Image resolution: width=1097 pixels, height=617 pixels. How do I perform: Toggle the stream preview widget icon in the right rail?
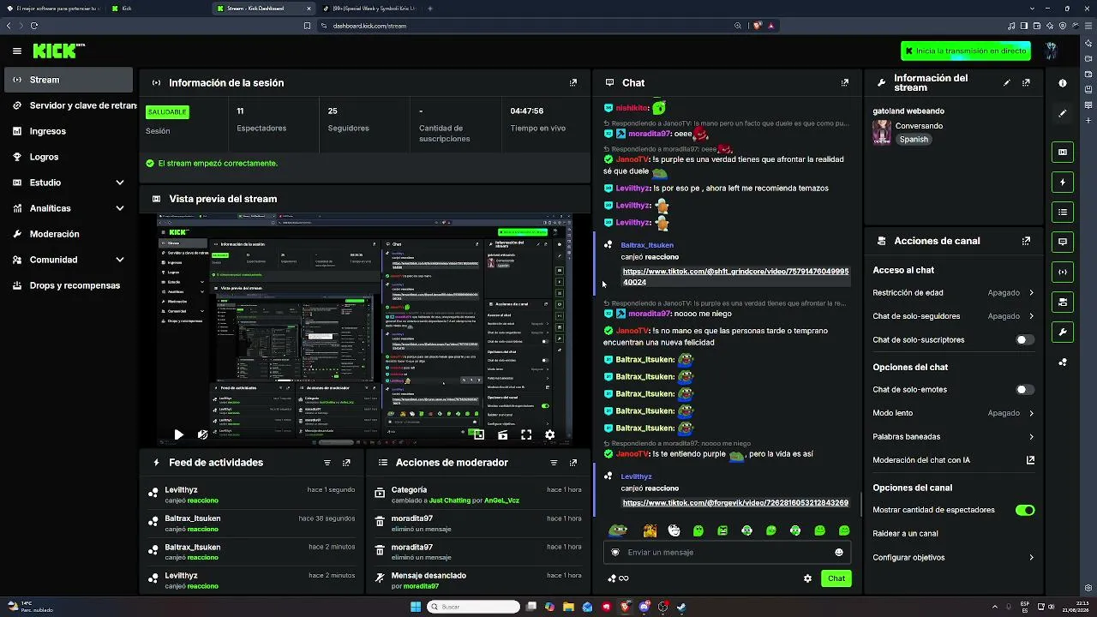[x=1063, y=153]
